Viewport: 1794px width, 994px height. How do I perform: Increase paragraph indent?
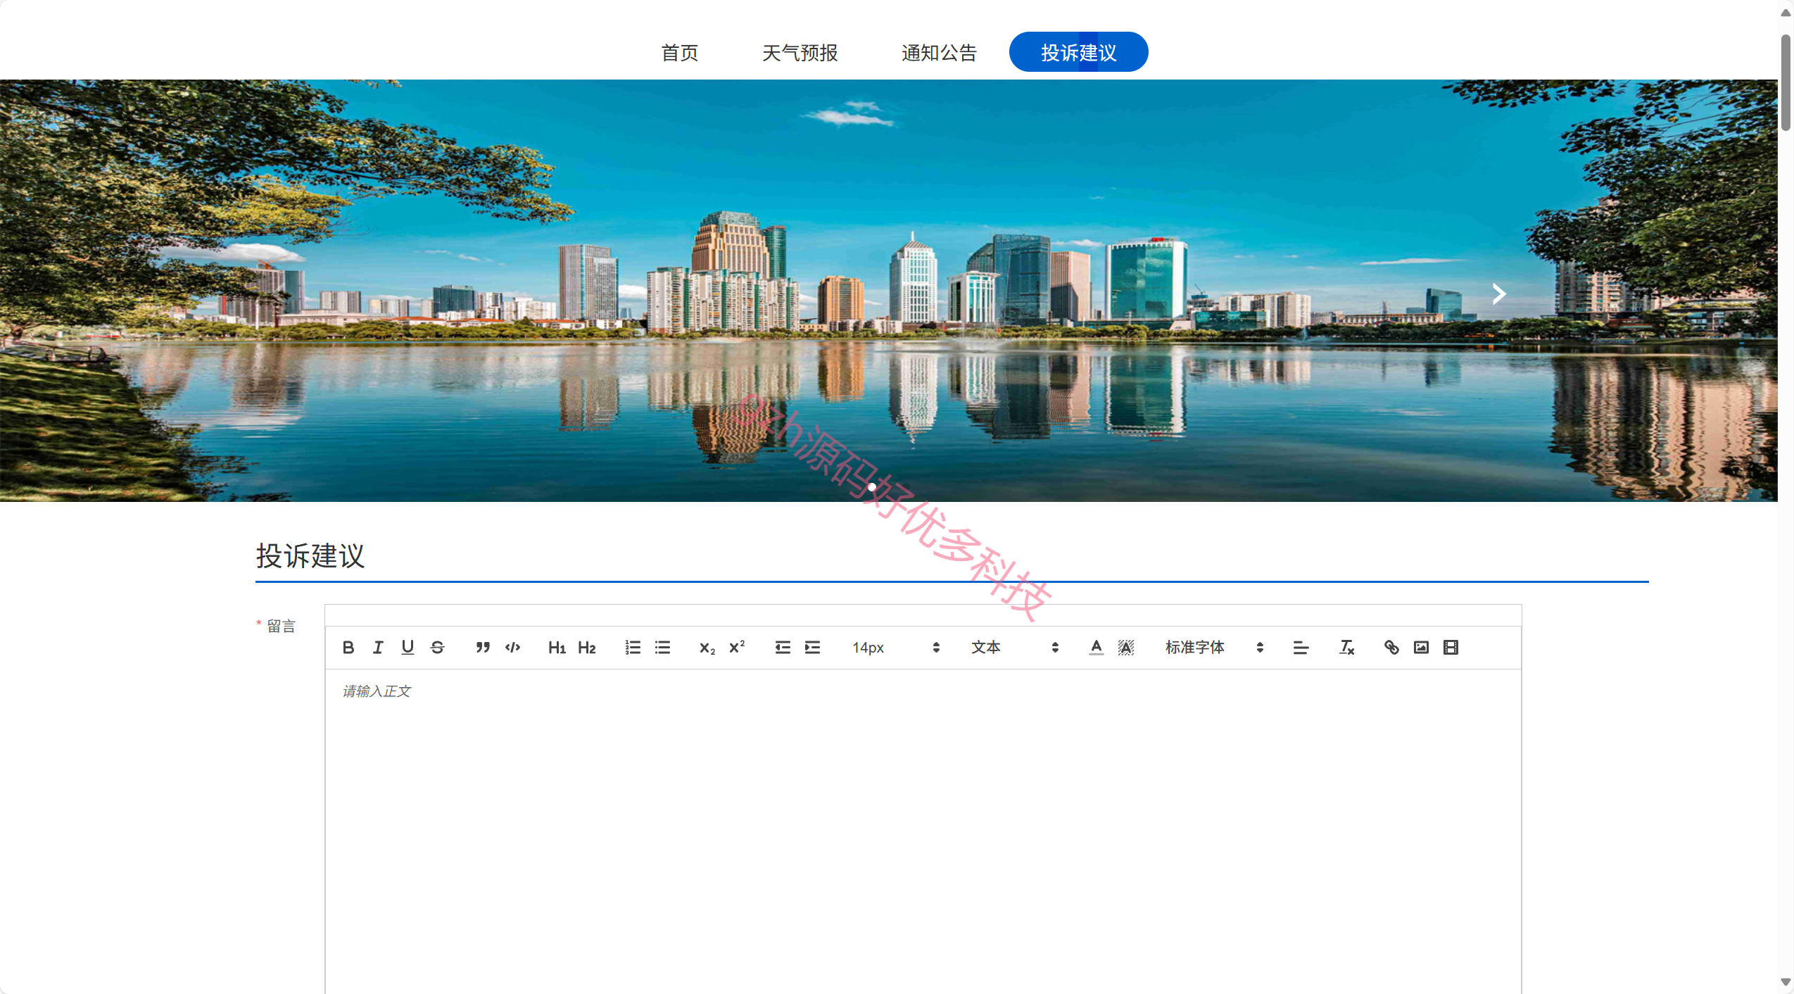tap(813, 648)
